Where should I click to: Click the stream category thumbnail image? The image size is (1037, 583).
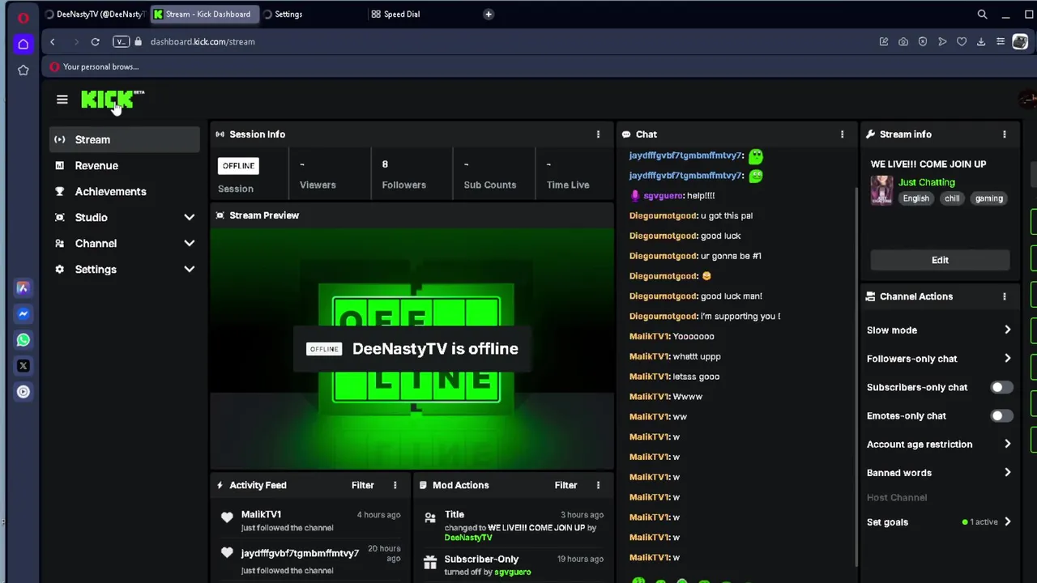881,190
